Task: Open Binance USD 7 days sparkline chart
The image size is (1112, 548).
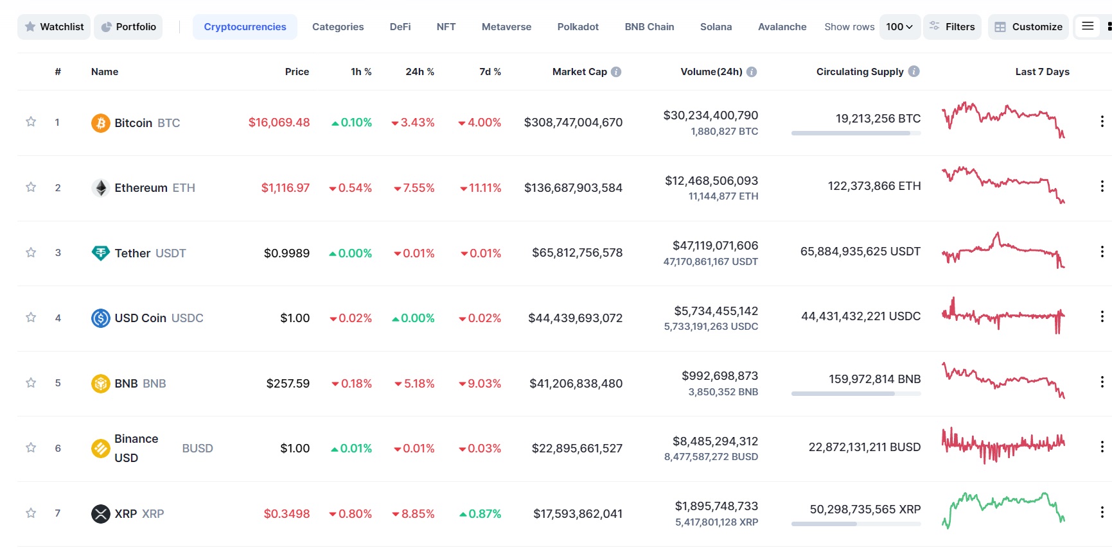Action: 1003,445
